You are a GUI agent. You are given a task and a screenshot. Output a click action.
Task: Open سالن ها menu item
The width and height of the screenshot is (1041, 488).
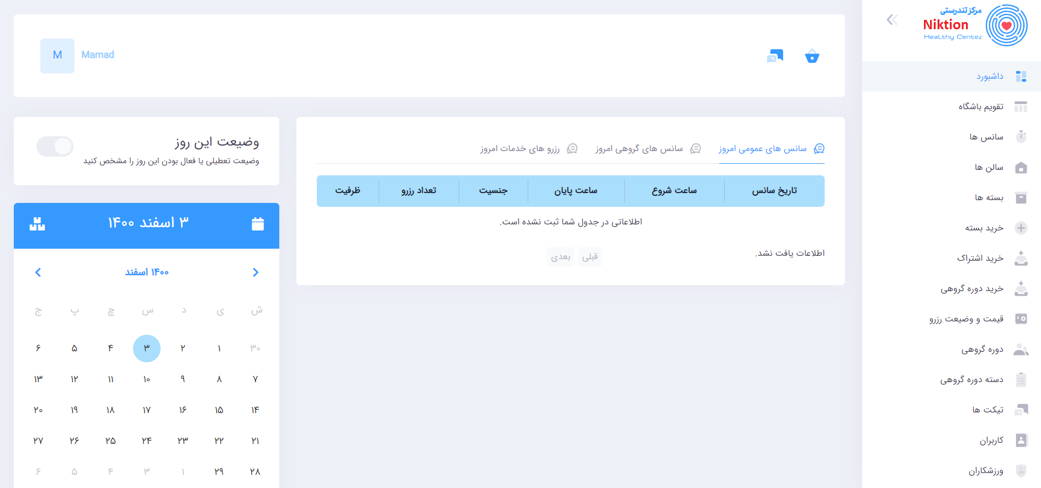pos(952,167)
